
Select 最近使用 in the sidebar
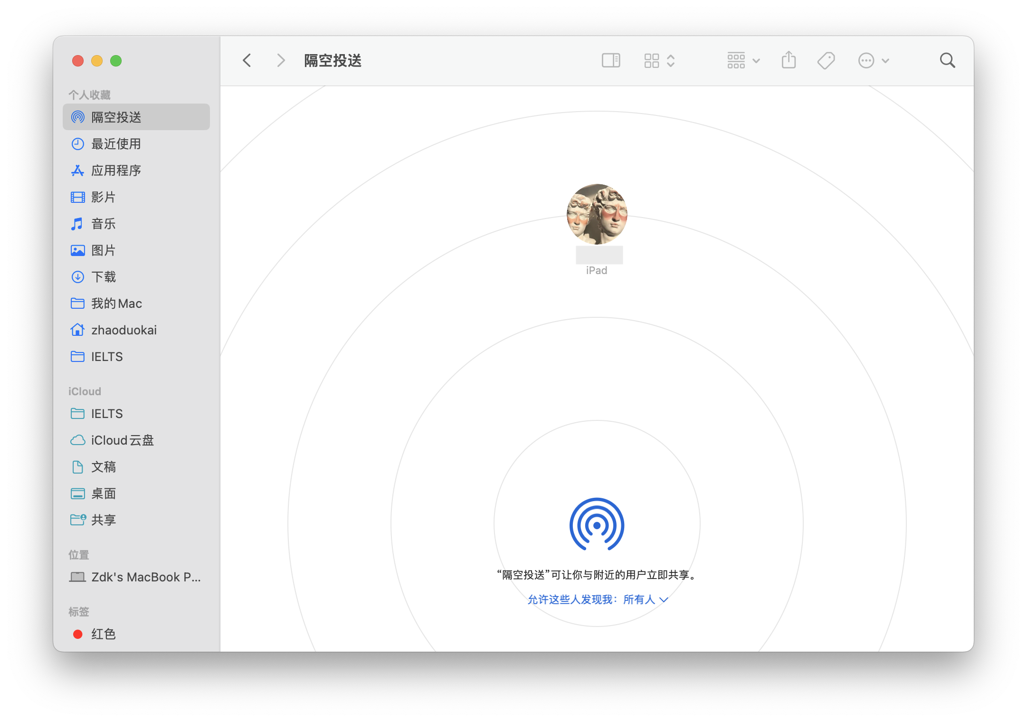pos(116,144)
